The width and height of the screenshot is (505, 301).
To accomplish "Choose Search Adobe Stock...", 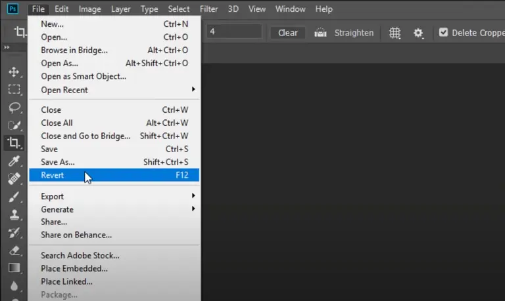I will point(114,255).
